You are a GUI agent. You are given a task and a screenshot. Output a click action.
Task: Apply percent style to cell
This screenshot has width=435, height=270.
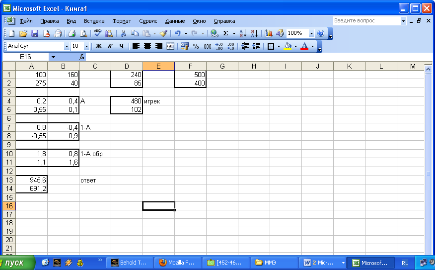click(x=196, y=46)
